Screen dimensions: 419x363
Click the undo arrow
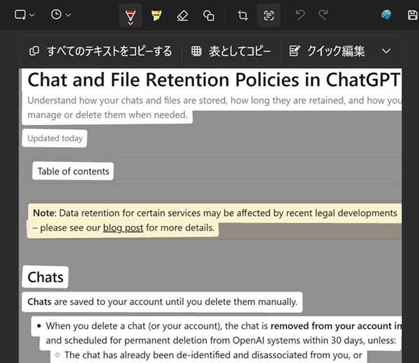(300, 15)
